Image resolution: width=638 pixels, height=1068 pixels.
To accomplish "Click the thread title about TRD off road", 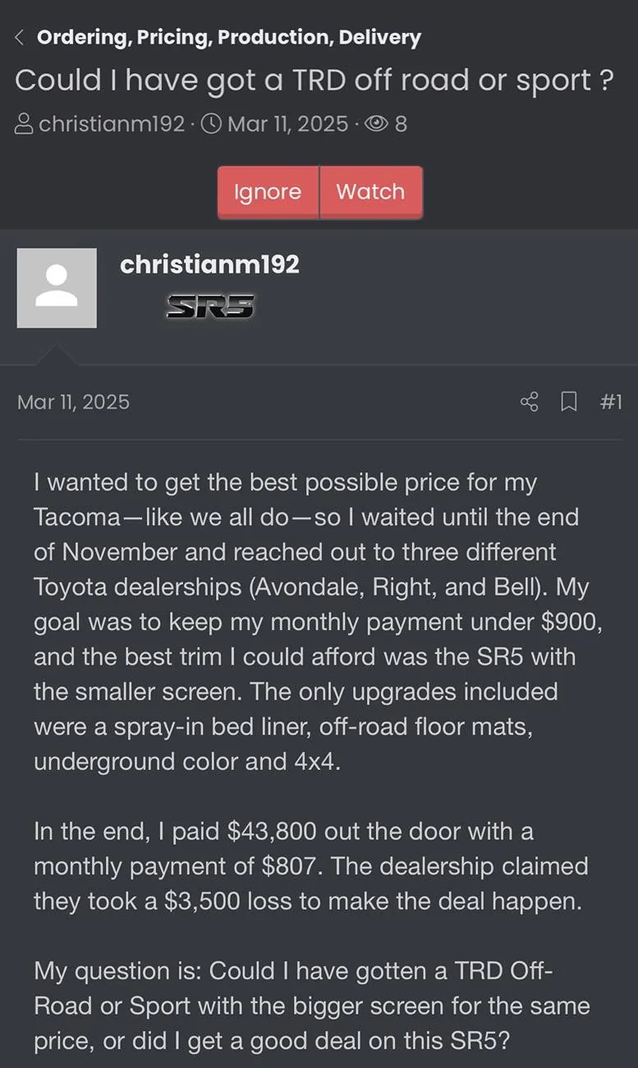I will (314, 81).
